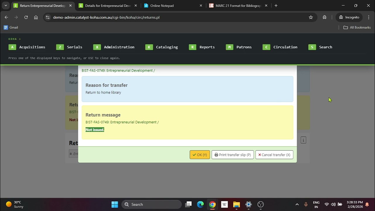Open the Chrome three-dot menu
Viewport: 375px width, 211px height.
369,17
